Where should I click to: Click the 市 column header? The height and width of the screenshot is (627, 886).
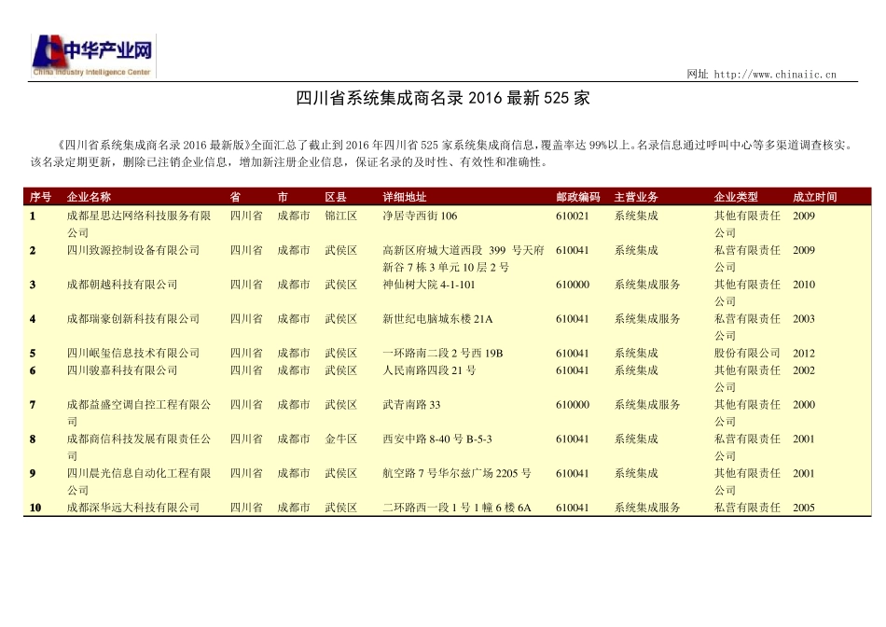(283, 197)
